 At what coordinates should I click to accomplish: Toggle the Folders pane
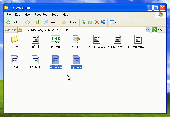(x=69, y=22)
